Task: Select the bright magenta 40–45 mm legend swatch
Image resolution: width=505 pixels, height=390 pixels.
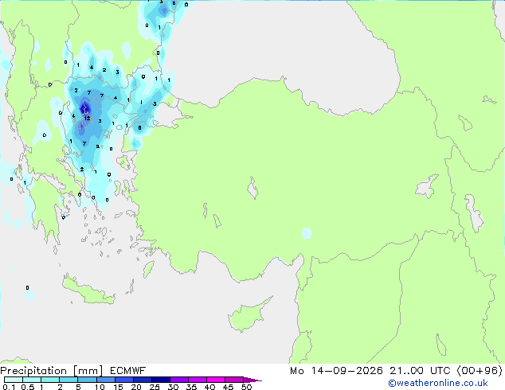Action: pyautogui.click(x=216, y=380)
